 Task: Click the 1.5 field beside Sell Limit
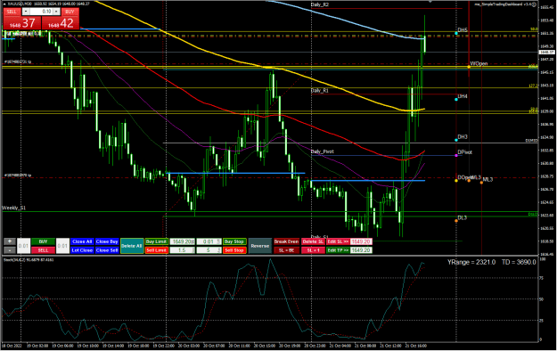(182, 250)
